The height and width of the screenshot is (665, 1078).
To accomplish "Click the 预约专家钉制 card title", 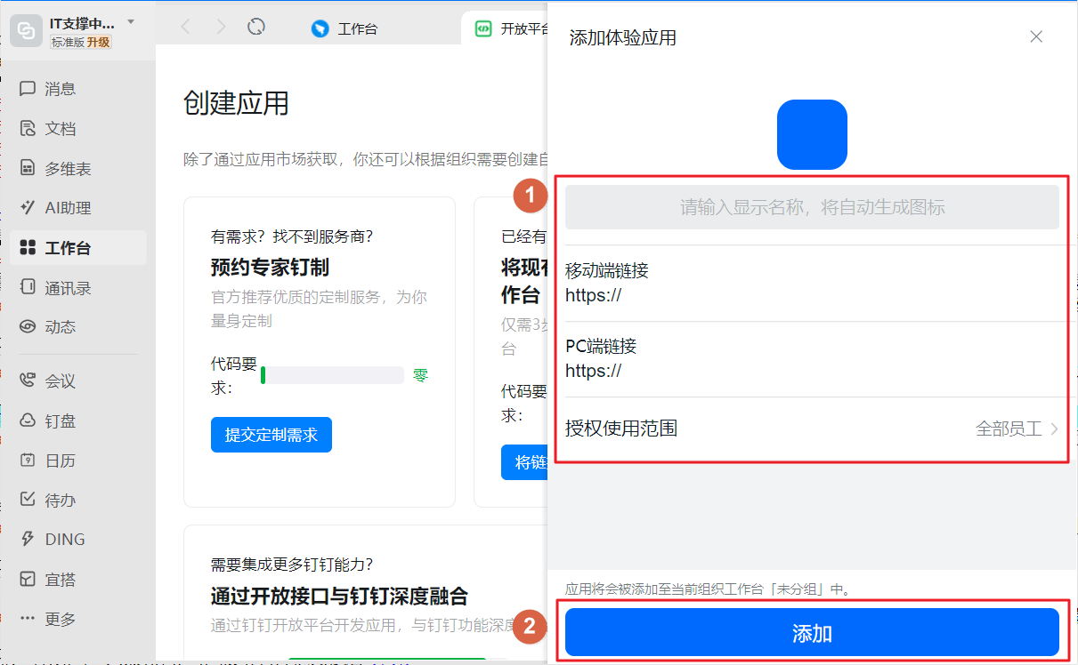I will pyautogui.click(x=270, y=268).
